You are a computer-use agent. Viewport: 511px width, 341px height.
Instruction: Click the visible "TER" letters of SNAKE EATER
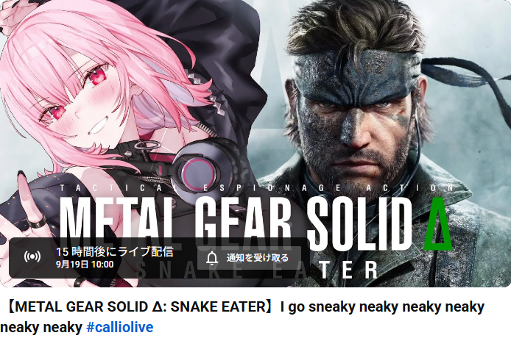(349, 270)
